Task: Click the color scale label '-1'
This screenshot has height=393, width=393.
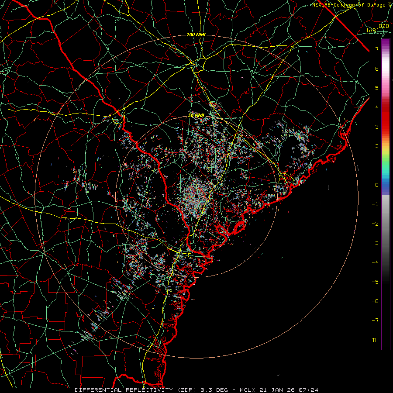Action: point(375,204)
